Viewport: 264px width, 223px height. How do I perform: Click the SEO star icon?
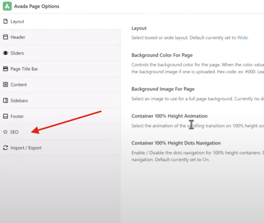click(5, 132)
